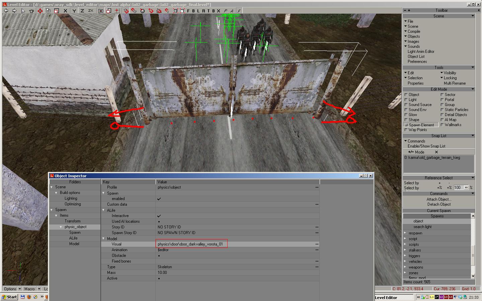Viewport: 482px width, 301px height.
Task: Open the Compile dropdown menu
Action: (412, 31)
